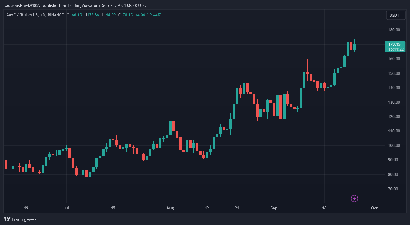Open the USDT currency selector
The height and width of the screenshot is (225, 410).
point(396,15)
